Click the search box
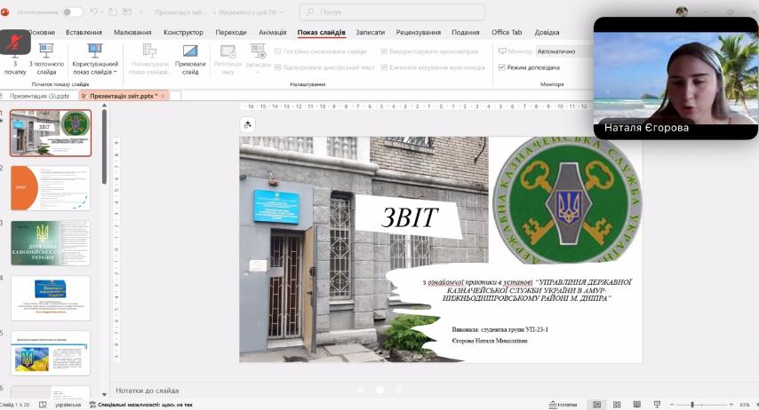Screen dimensions: 759x410 392,12
